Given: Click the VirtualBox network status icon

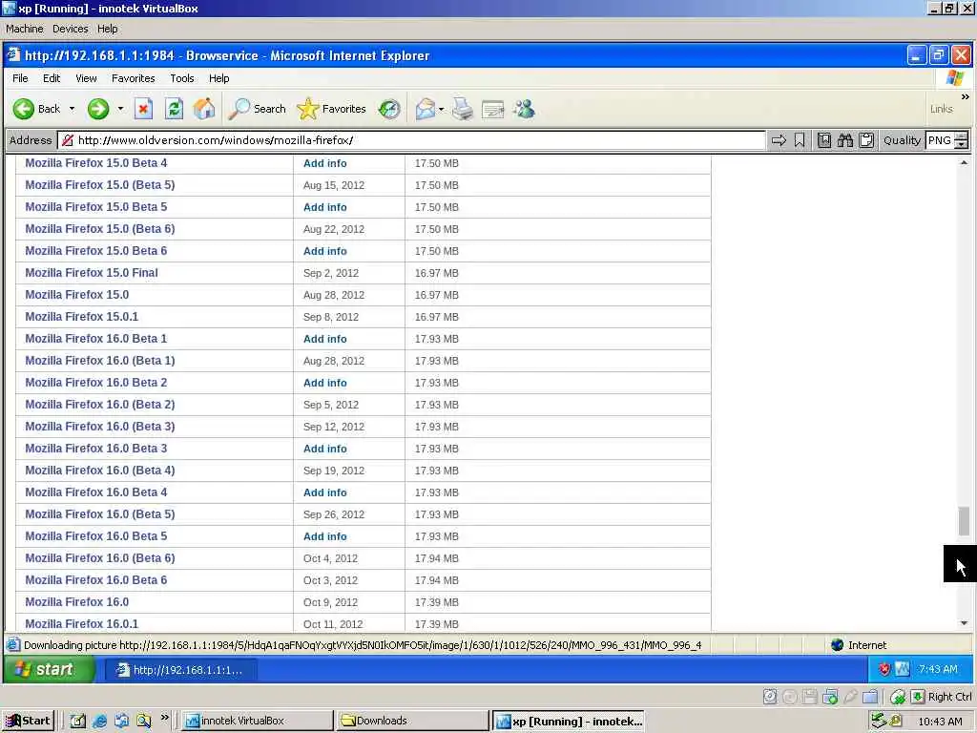Looking at the screenshot, I should pyautogui.click(x=830, y=697).
